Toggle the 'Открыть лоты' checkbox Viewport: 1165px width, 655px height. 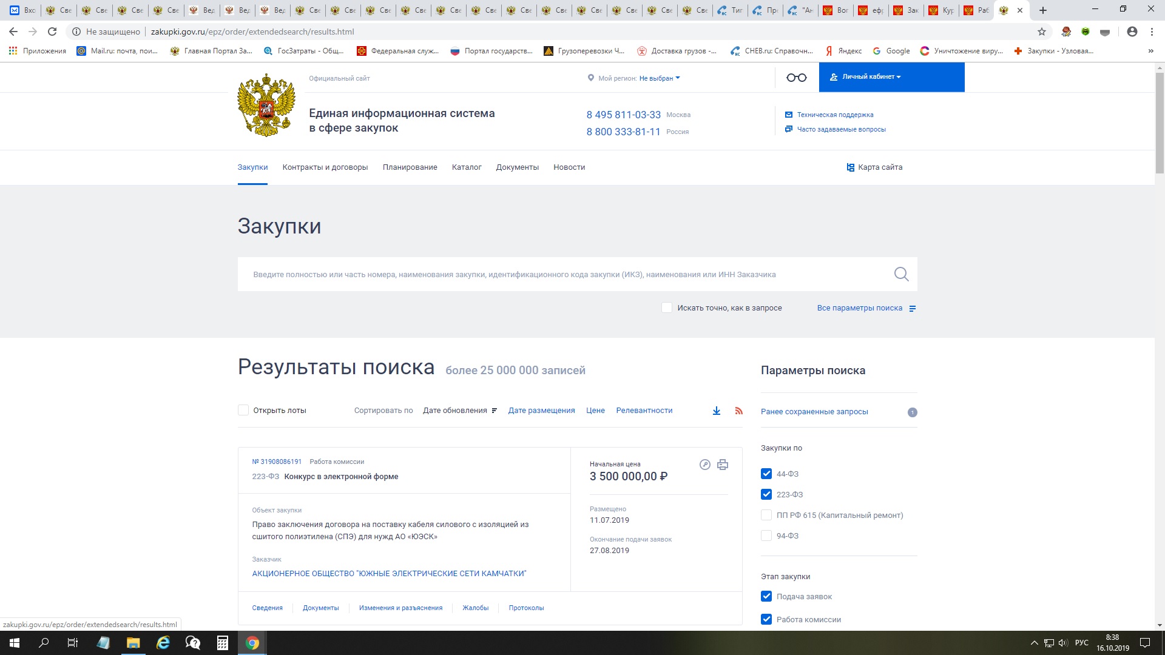pyautogui.click(x=243, y=411)
